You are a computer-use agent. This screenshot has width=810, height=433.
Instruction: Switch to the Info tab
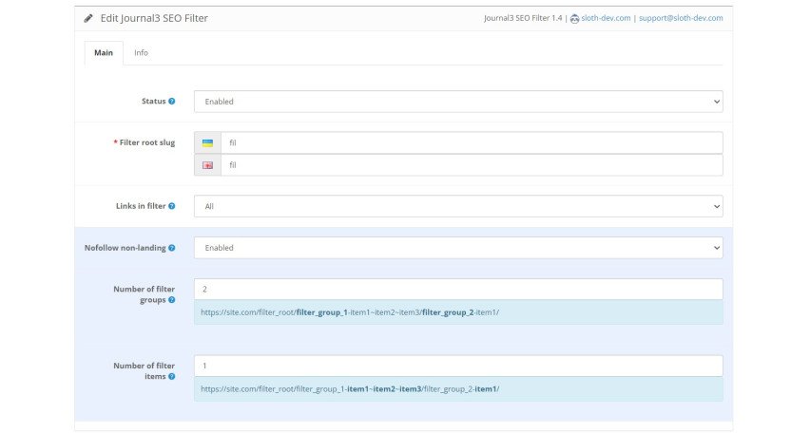pyautogui.click(x=141, y=52)
